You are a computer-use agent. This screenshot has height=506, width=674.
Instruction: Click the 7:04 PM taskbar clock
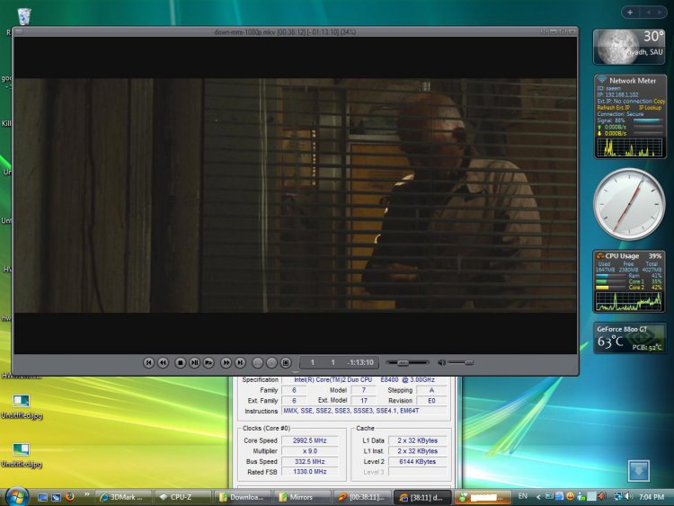point(652,497)
